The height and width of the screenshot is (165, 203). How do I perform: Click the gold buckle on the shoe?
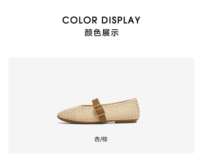99,111
